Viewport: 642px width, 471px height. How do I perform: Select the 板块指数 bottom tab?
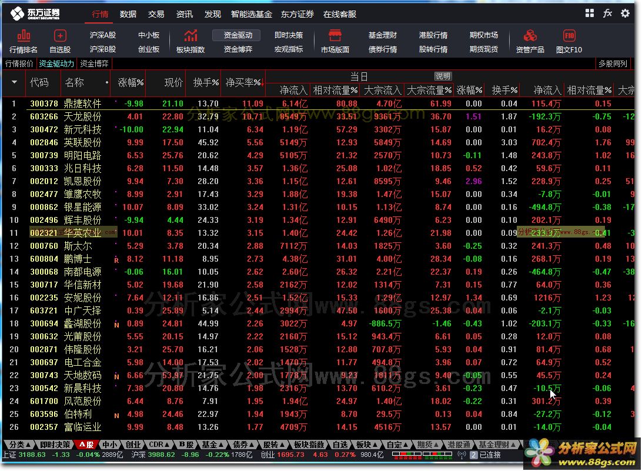(309, 445)
